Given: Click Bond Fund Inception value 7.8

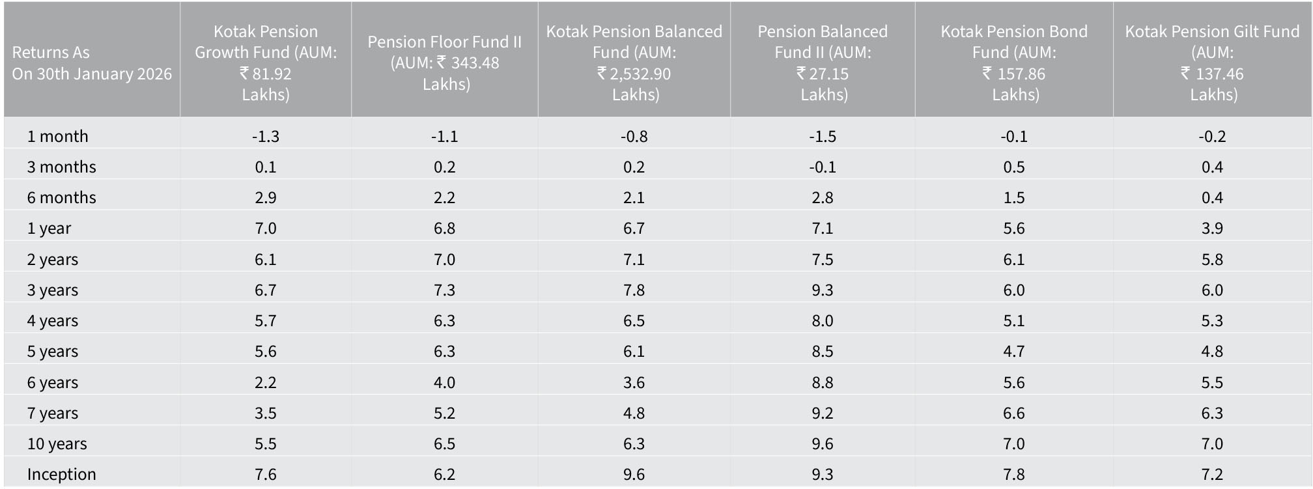Looking at the screenshot, I should (x=1014, y=474).
